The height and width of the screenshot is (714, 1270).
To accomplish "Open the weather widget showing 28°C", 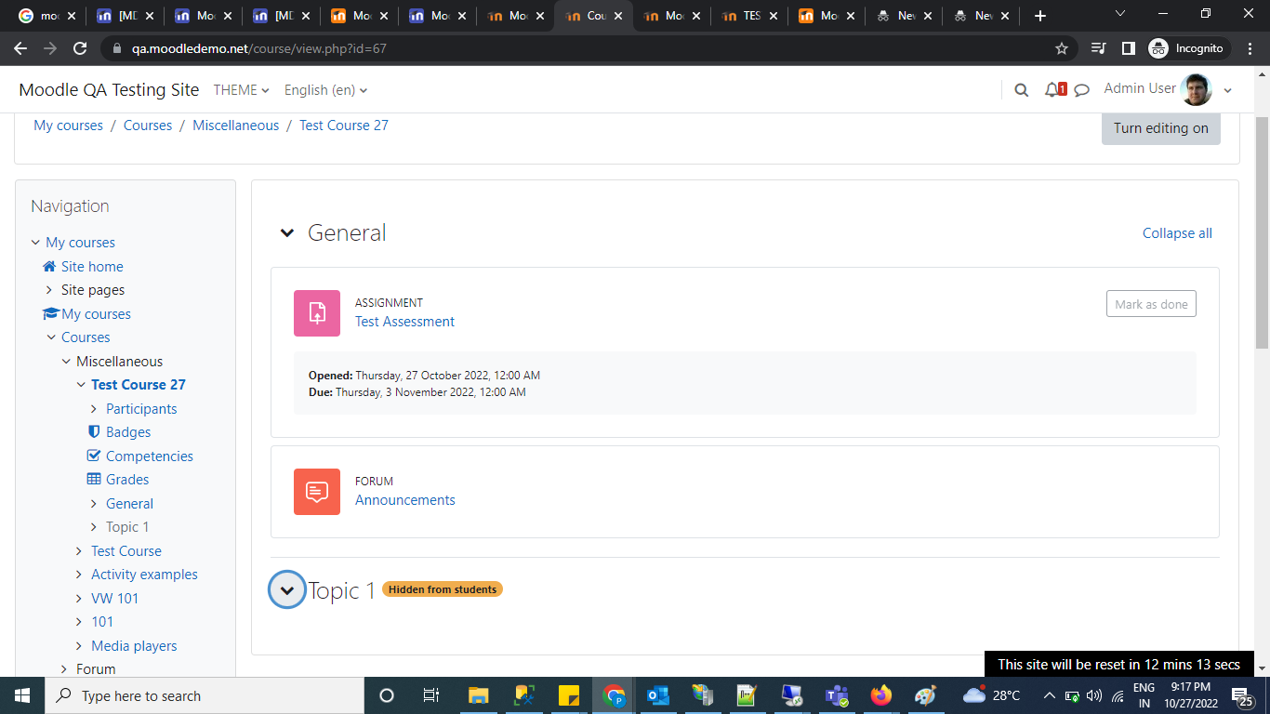I will tap(992, 695).
